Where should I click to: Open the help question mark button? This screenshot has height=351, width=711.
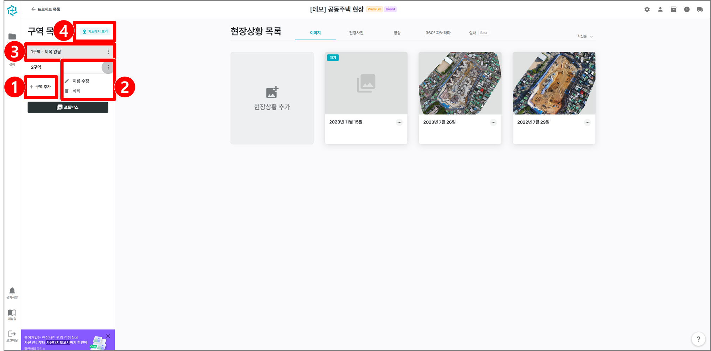point(698,339)
